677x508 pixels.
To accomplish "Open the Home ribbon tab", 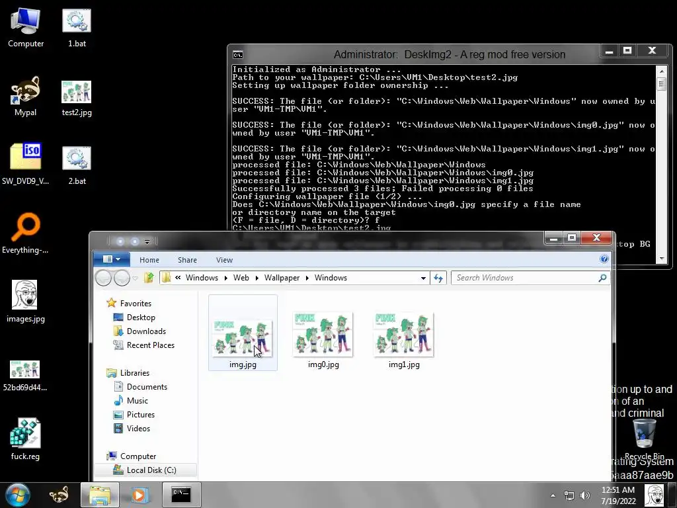I will tap(149, 259).
